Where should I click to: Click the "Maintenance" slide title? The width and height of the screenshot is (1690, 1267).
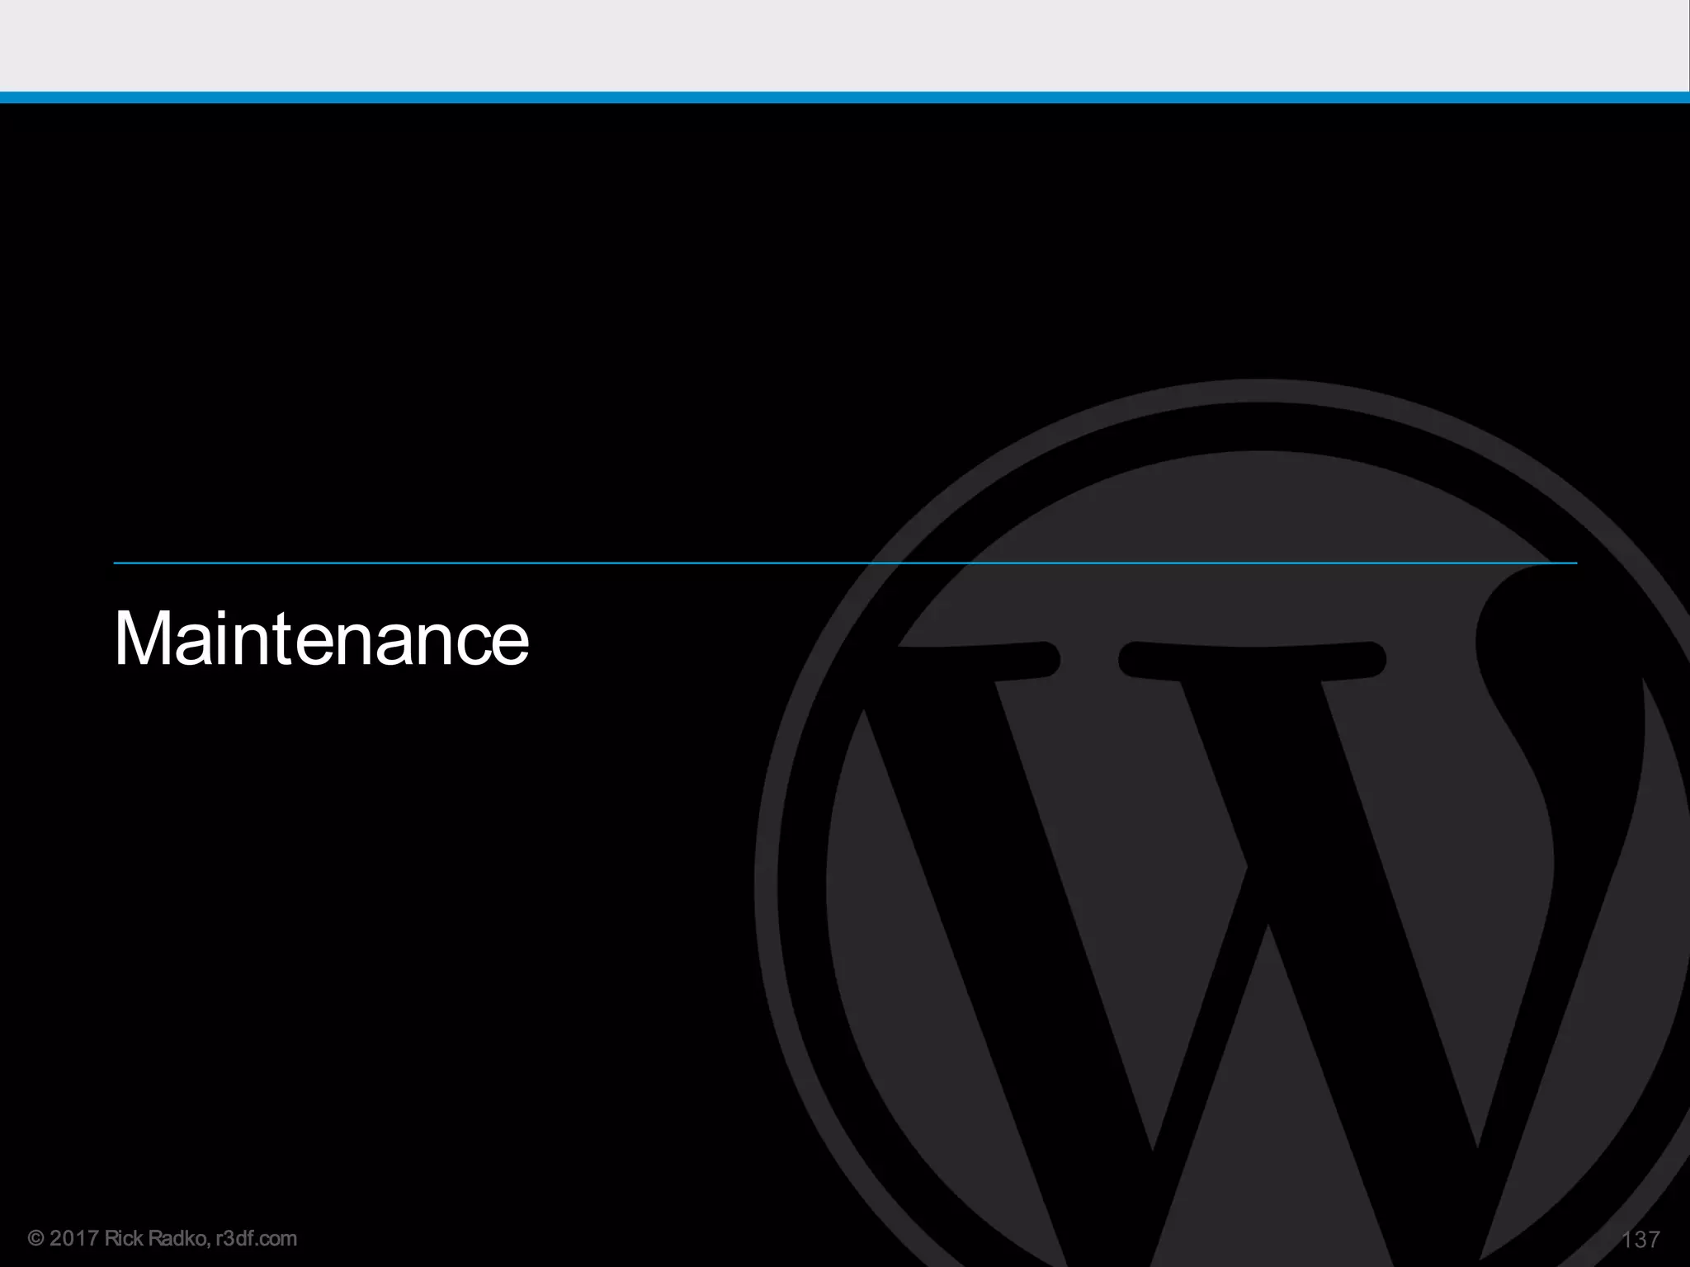[x=321, y=638]
